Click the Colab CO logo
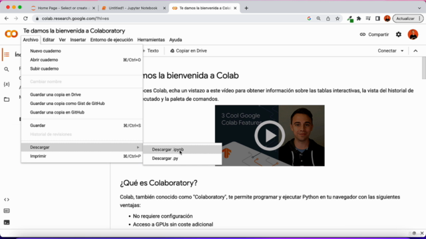Image resolution: width=426 pixels, height=239 pixels. click(x=11, y=34)
